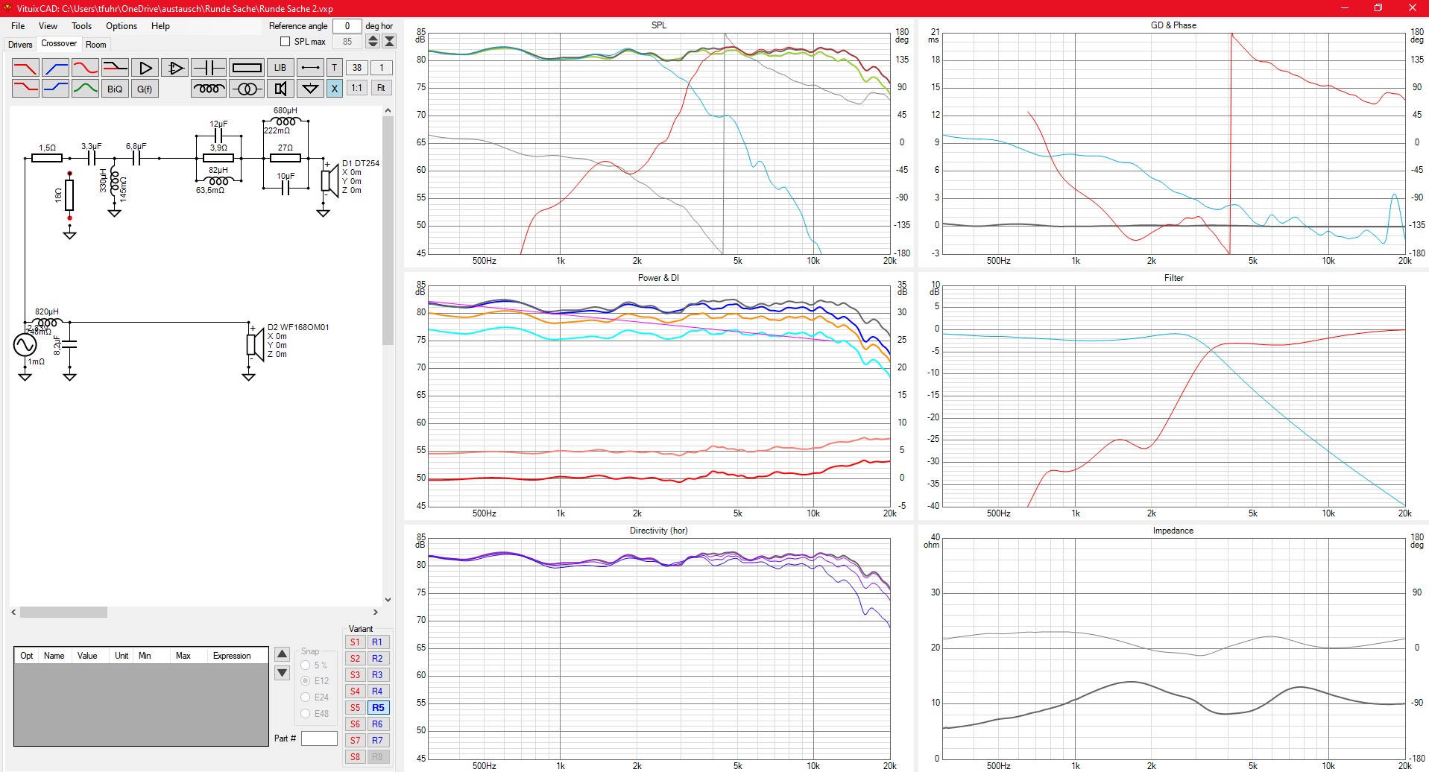Select the inductor coil tool
The image size is (1429, 772).
(x=209, y=89)
